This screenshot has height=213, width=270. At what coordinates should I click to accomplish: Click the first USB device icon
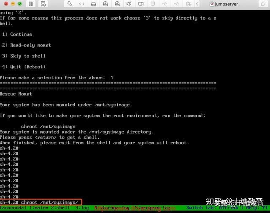[165, 4]
